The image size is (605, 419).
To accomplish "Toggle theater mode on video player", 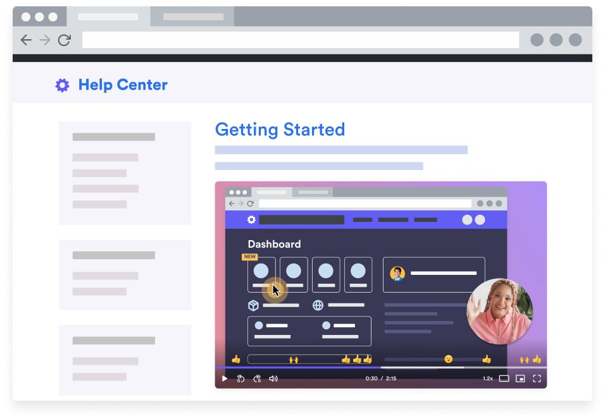I will pos(504,379).
